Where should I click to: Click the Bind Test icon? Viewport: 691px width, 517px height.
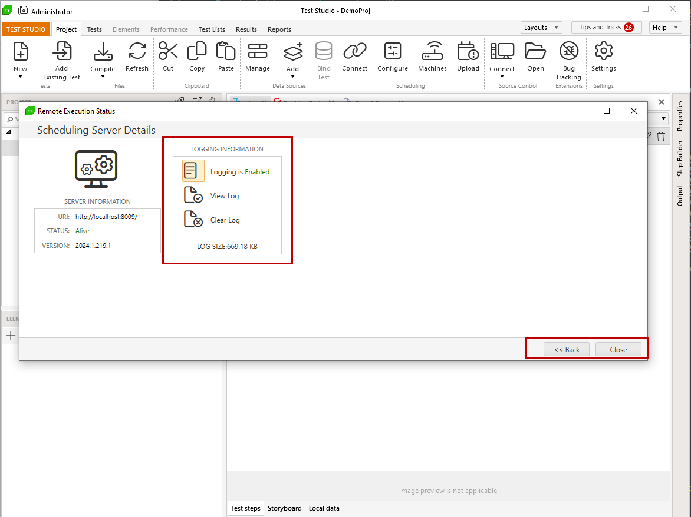click(x=324, y=51)
